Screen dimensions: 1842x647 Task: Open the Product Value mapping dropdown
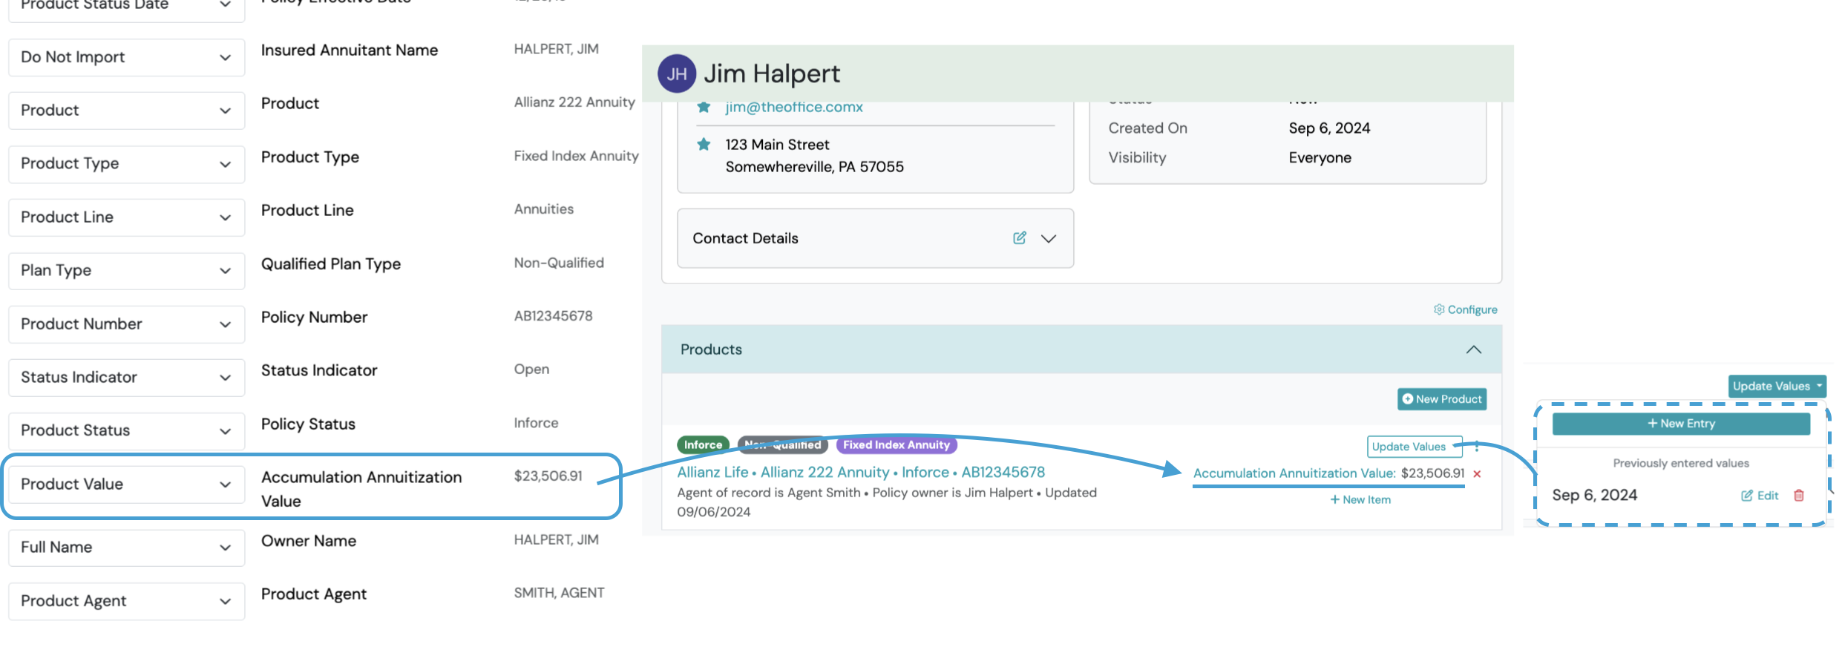coord(126,485)
